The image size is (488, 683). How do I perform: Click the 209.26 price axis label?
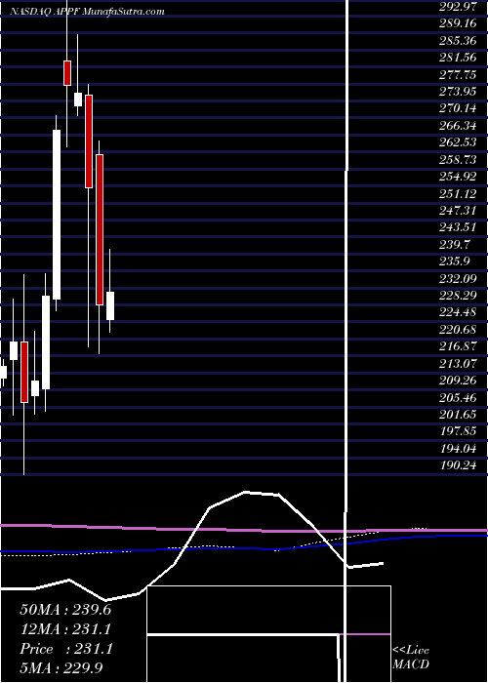[458, 382]
